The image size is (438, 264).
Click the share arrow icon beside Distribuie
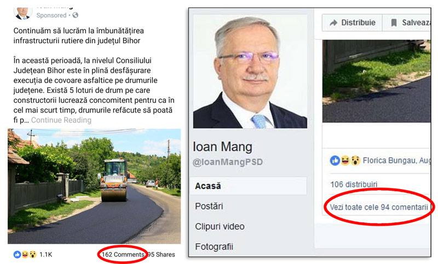point(333,22)
